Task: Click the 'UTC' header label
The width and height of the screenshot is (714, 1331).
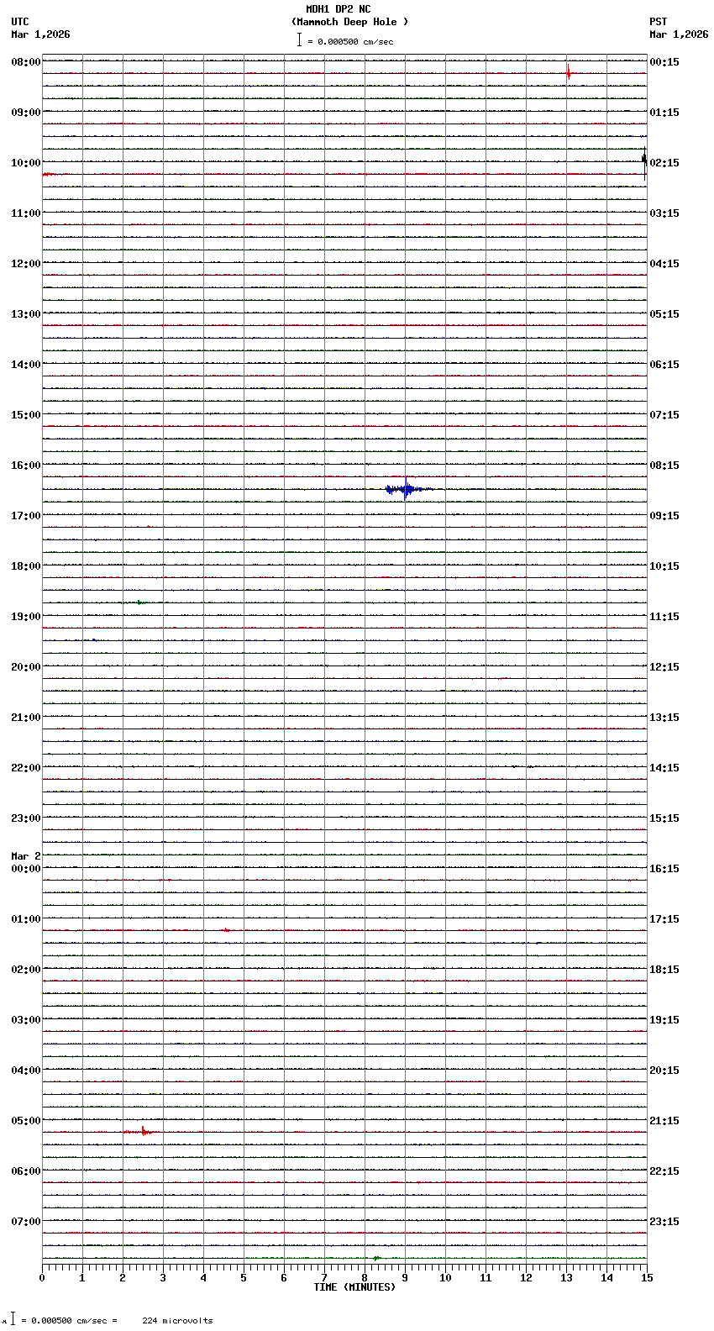Action: coord(20,22)
